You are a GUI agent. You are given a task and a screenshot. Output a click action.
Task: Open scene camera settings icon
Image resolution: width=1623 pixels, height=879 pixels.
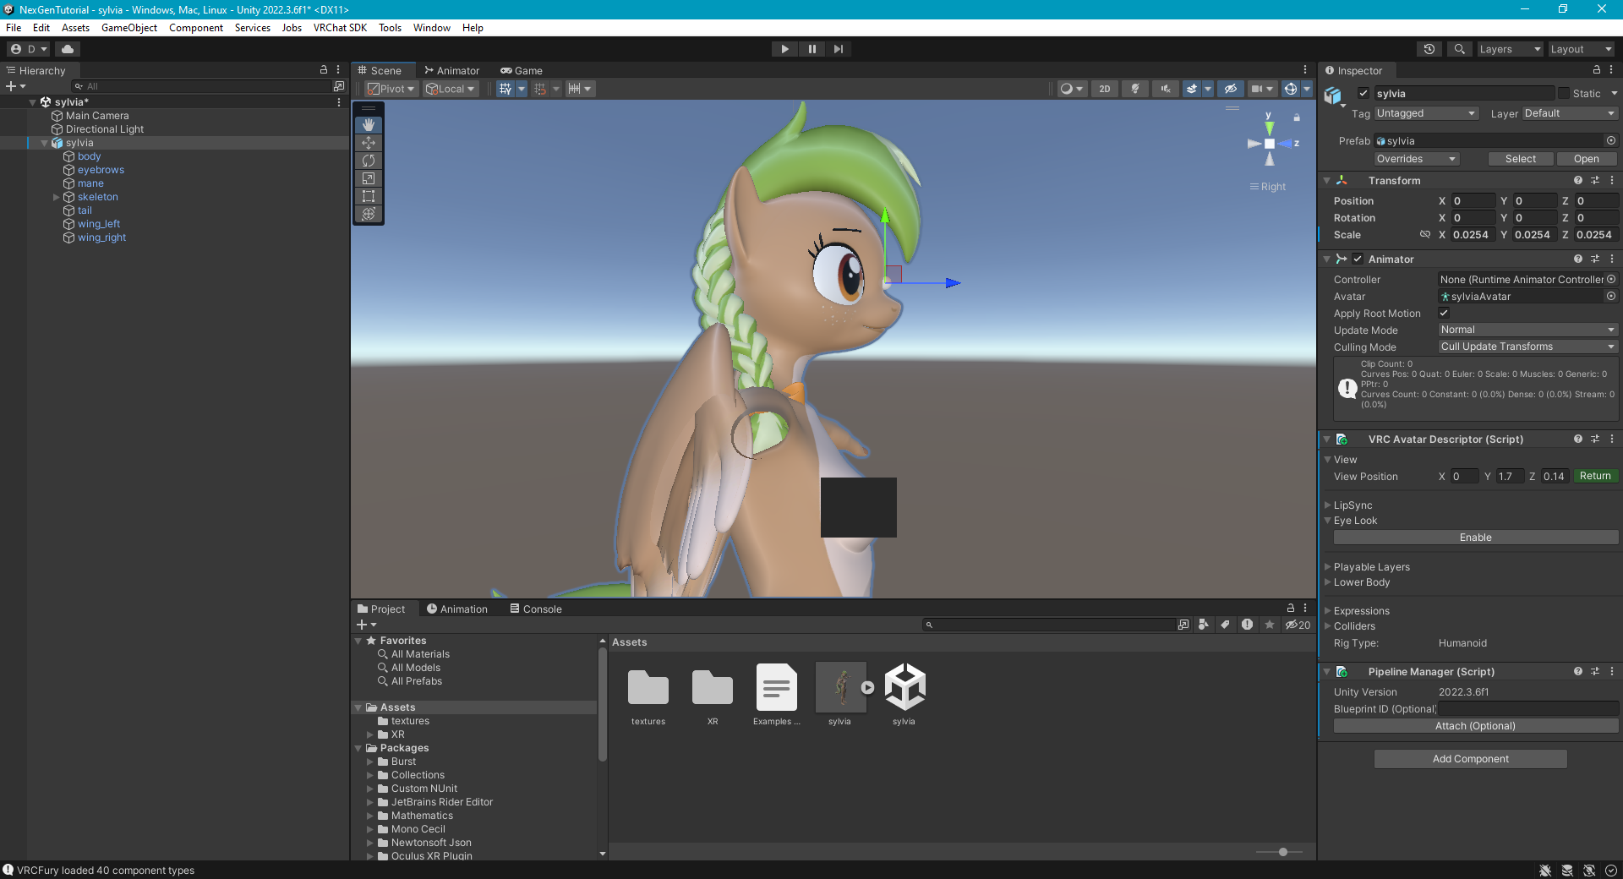(x=1261, y=89)
